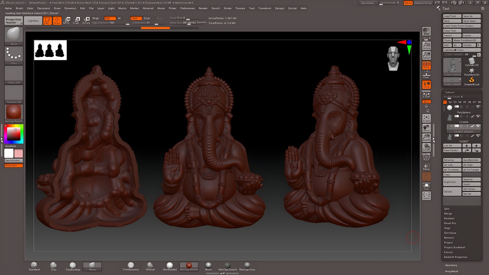Viewport: 489px width, 275px height.
Task: Open the Preferences menu
Action: tap(187, 8)
